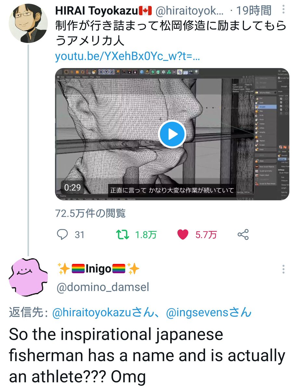Open more options on Inigo's reply

click(284, 269)
